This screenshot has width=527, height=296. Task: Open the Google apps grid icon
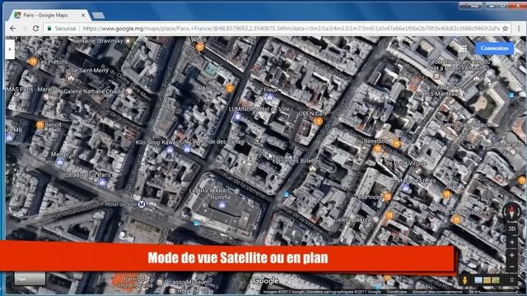(x=464, y=49)
